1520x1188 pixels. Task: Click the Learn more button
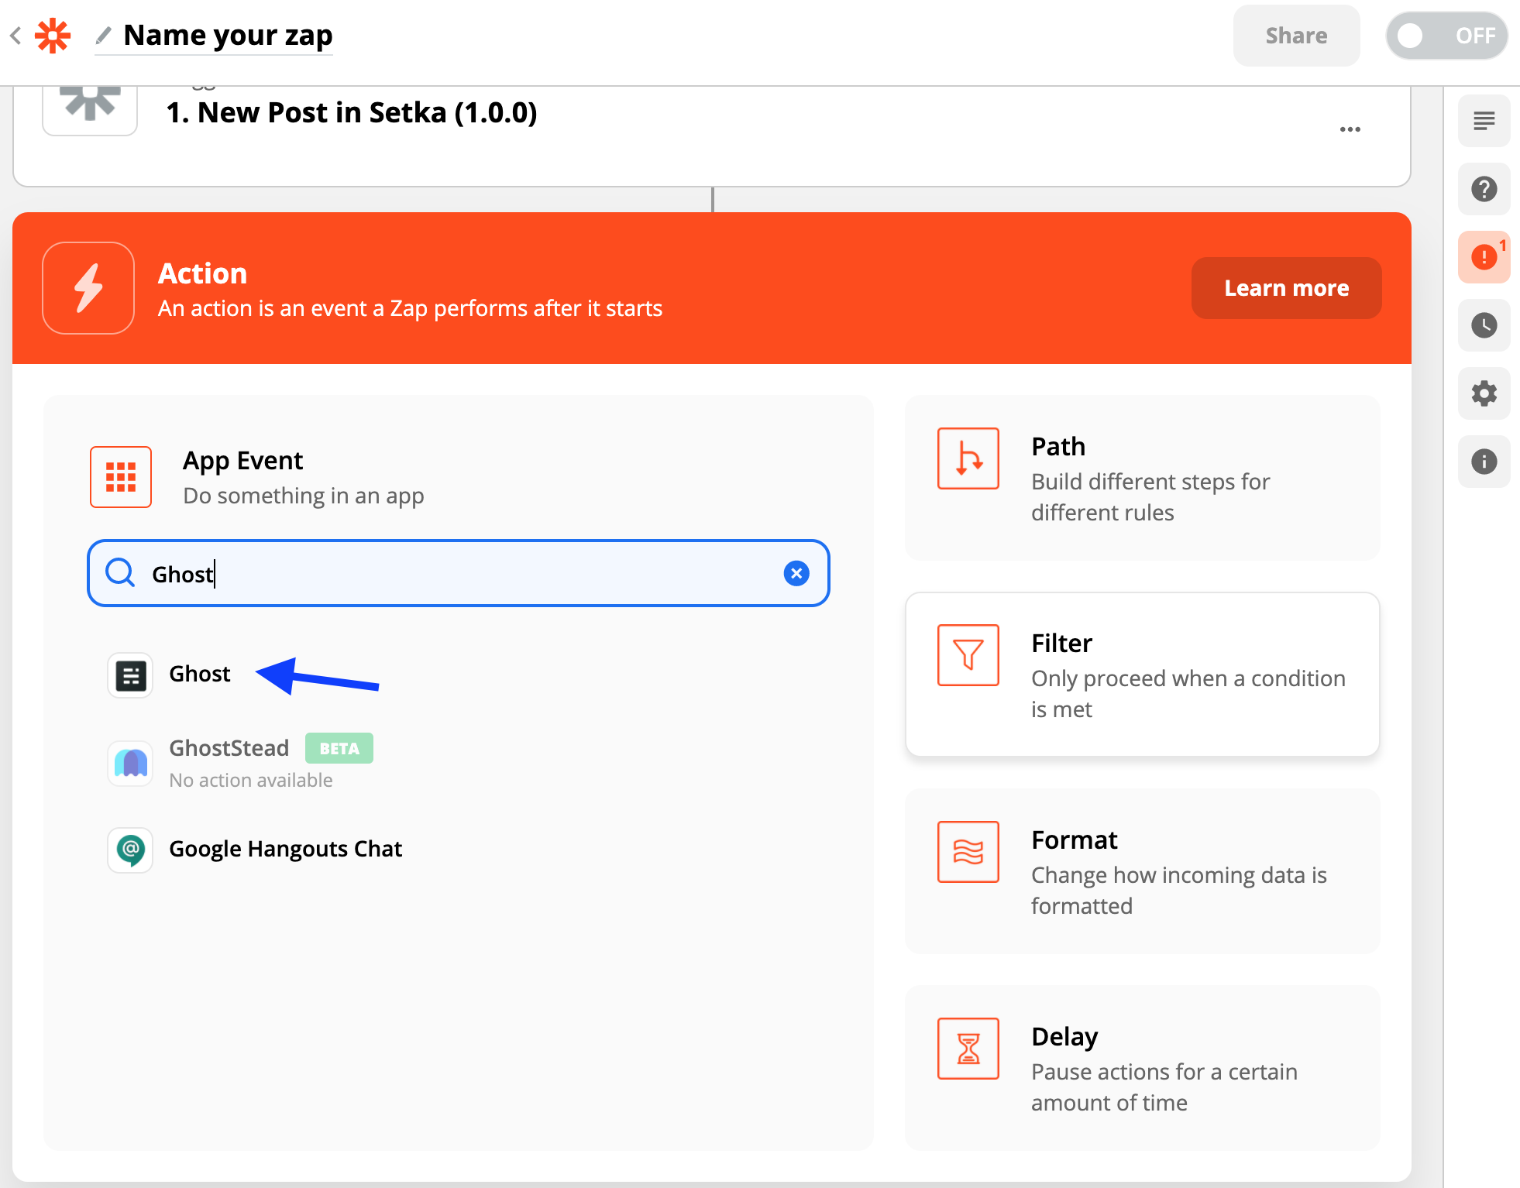coord(1286,288)
